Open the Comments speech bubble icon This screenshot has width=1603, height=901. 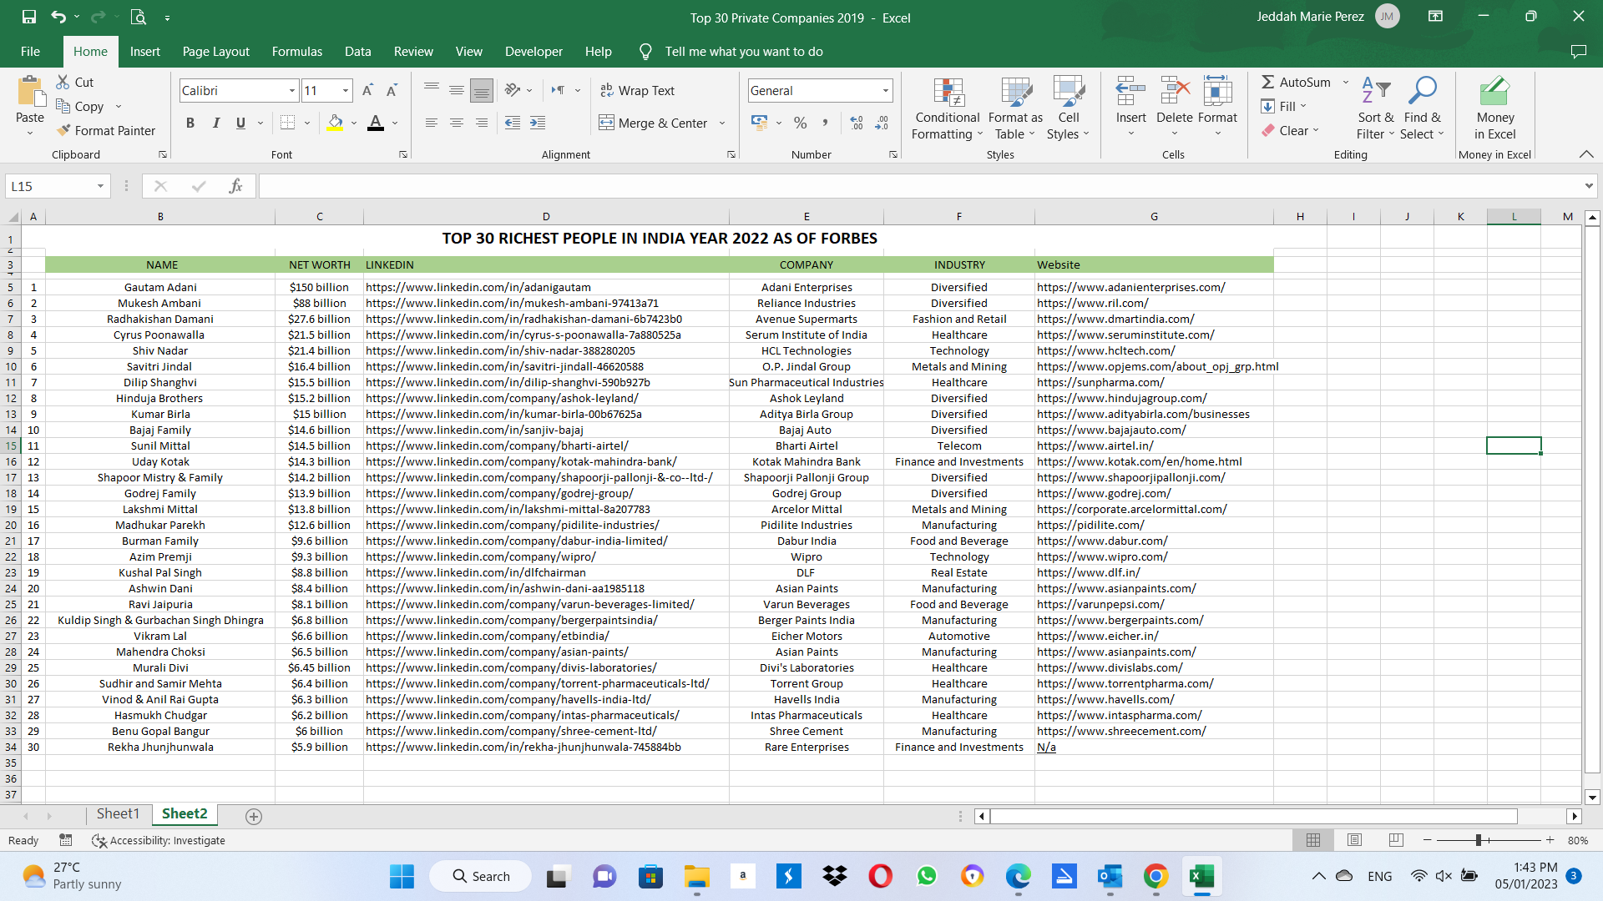[1578, 52]
